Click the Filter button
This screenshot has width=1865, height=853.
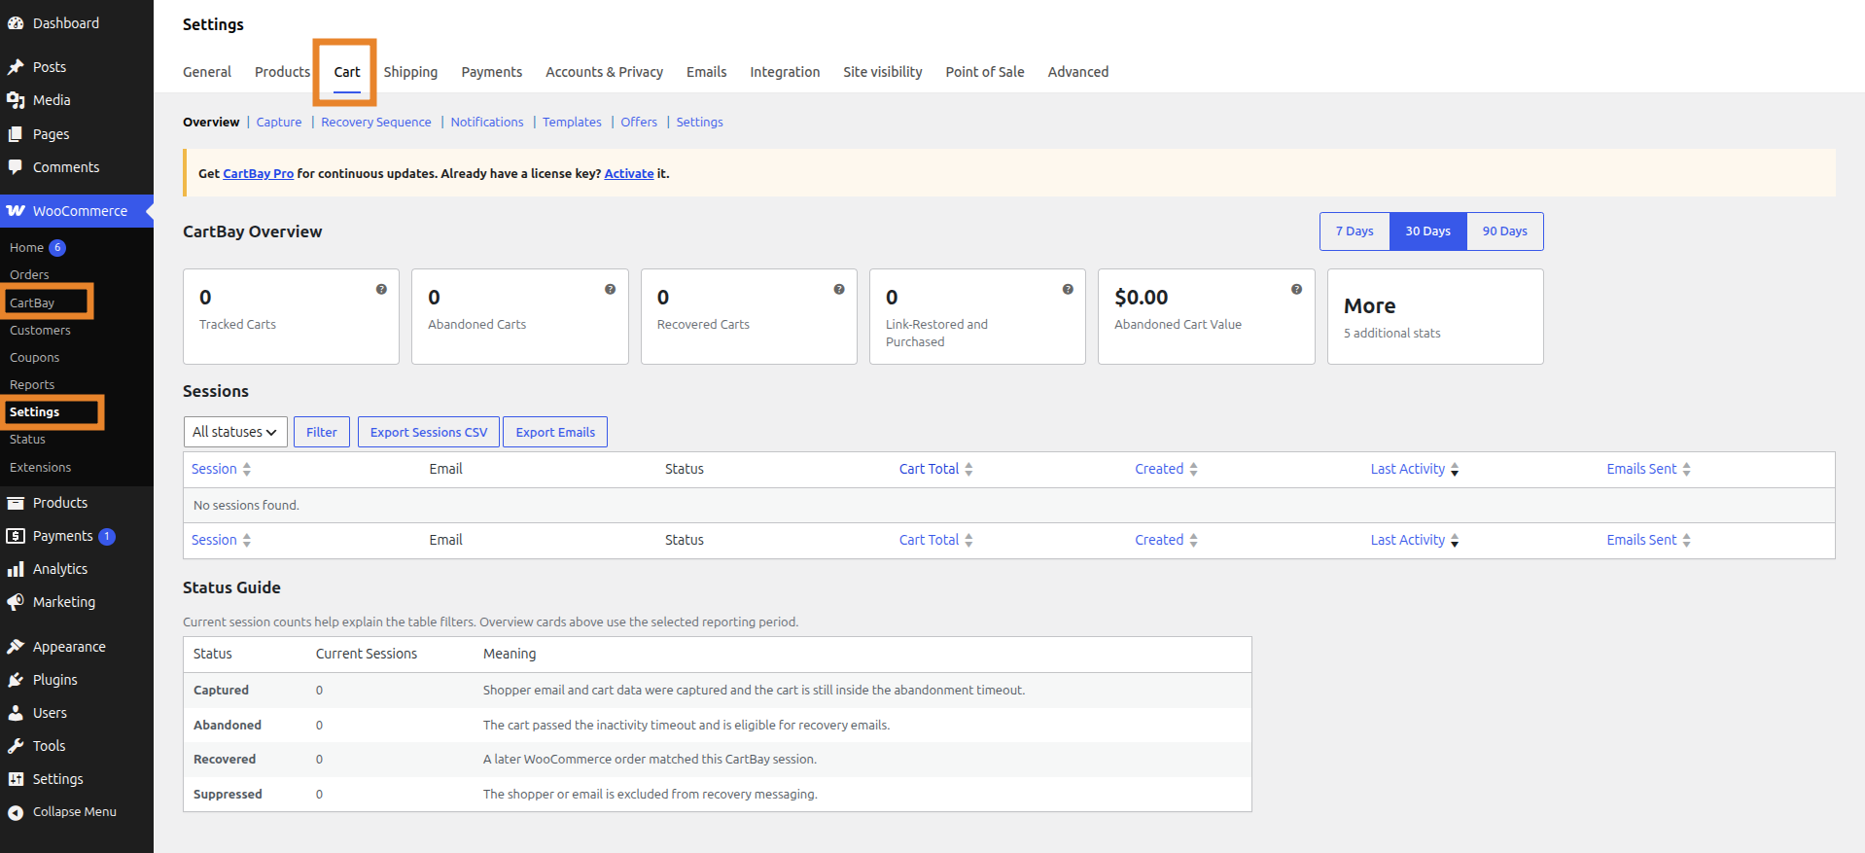pos(322,432)
